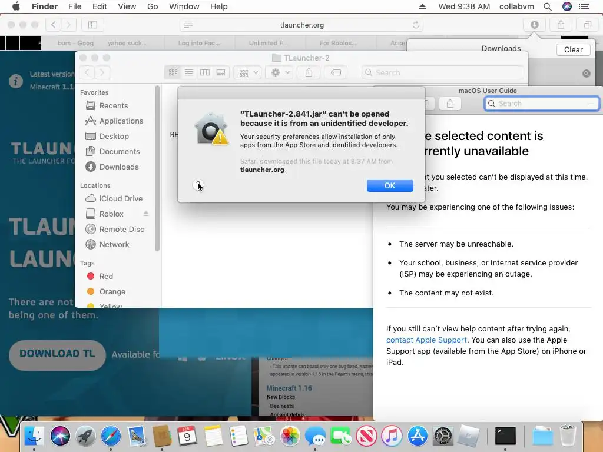Switch to the 'Unlimited F...' Safari tab

point(268,43)
